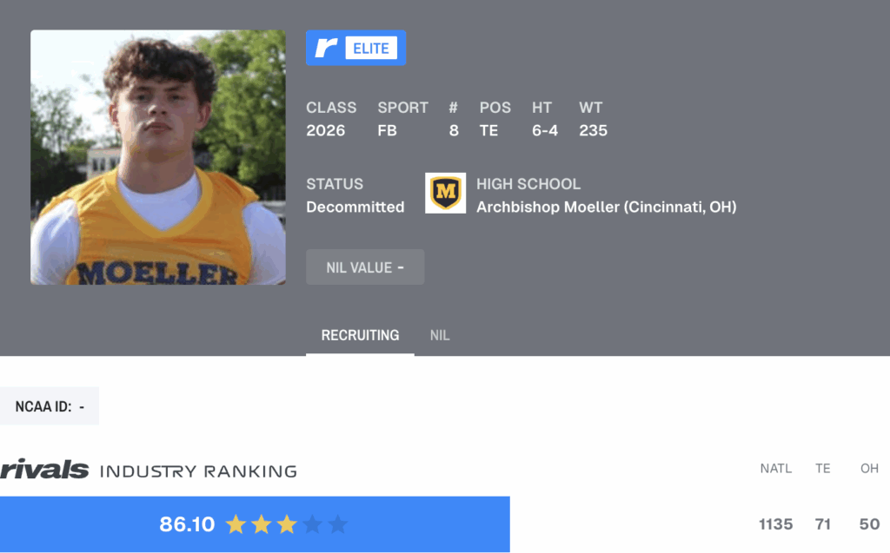This screenshot has width=890, height=553.
Task: Switch to the NIL tab
Action: [x=440, y=335]
